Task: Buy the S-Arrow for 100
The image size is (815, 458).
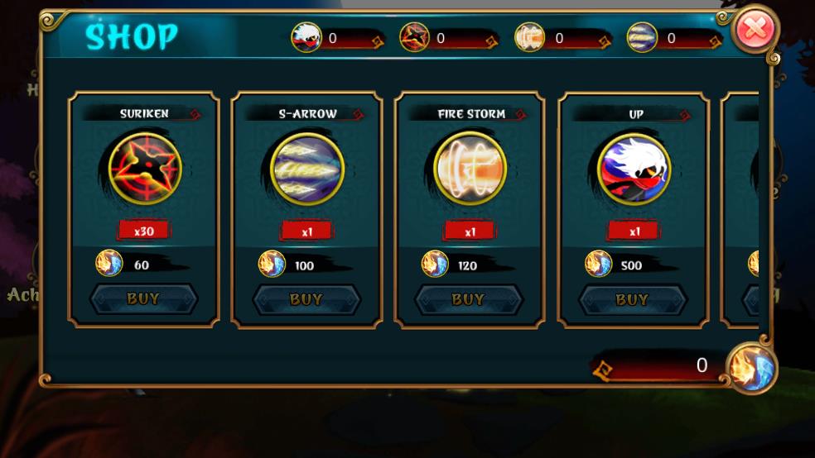Action: click(306, 299)
